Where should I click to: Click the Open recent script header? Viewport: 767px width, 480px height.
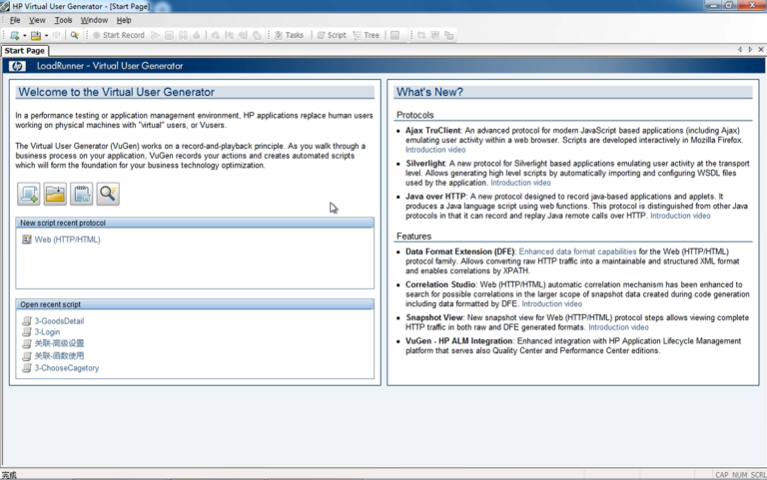[195, 304]
